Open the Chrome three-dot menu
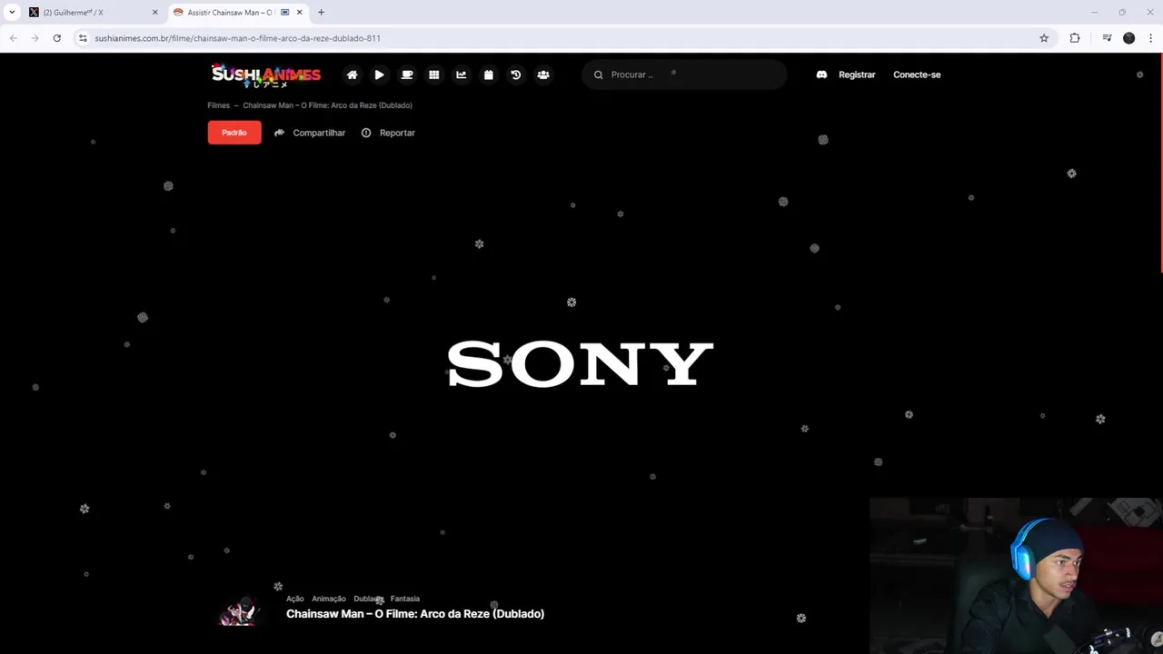 (1150, 38)
